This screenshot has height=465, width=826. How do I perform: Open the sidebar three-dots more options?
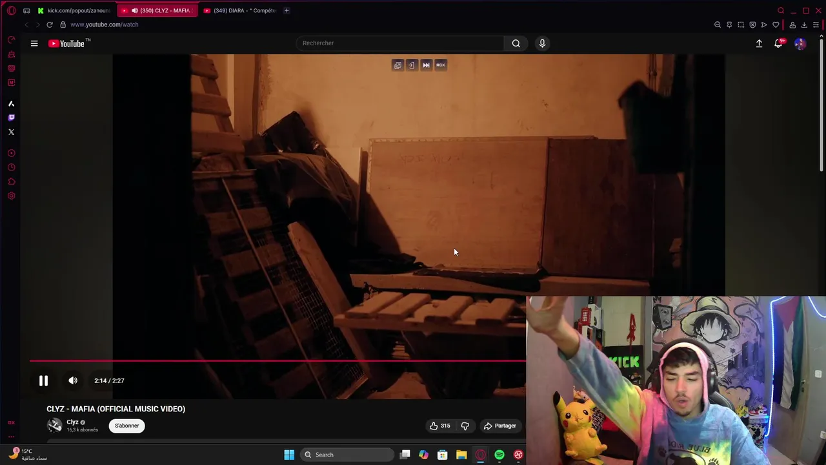click(x=11, y=437)
